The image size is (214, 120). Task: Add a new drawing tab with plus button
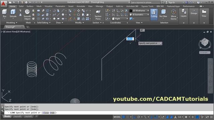tap(27, 27)
